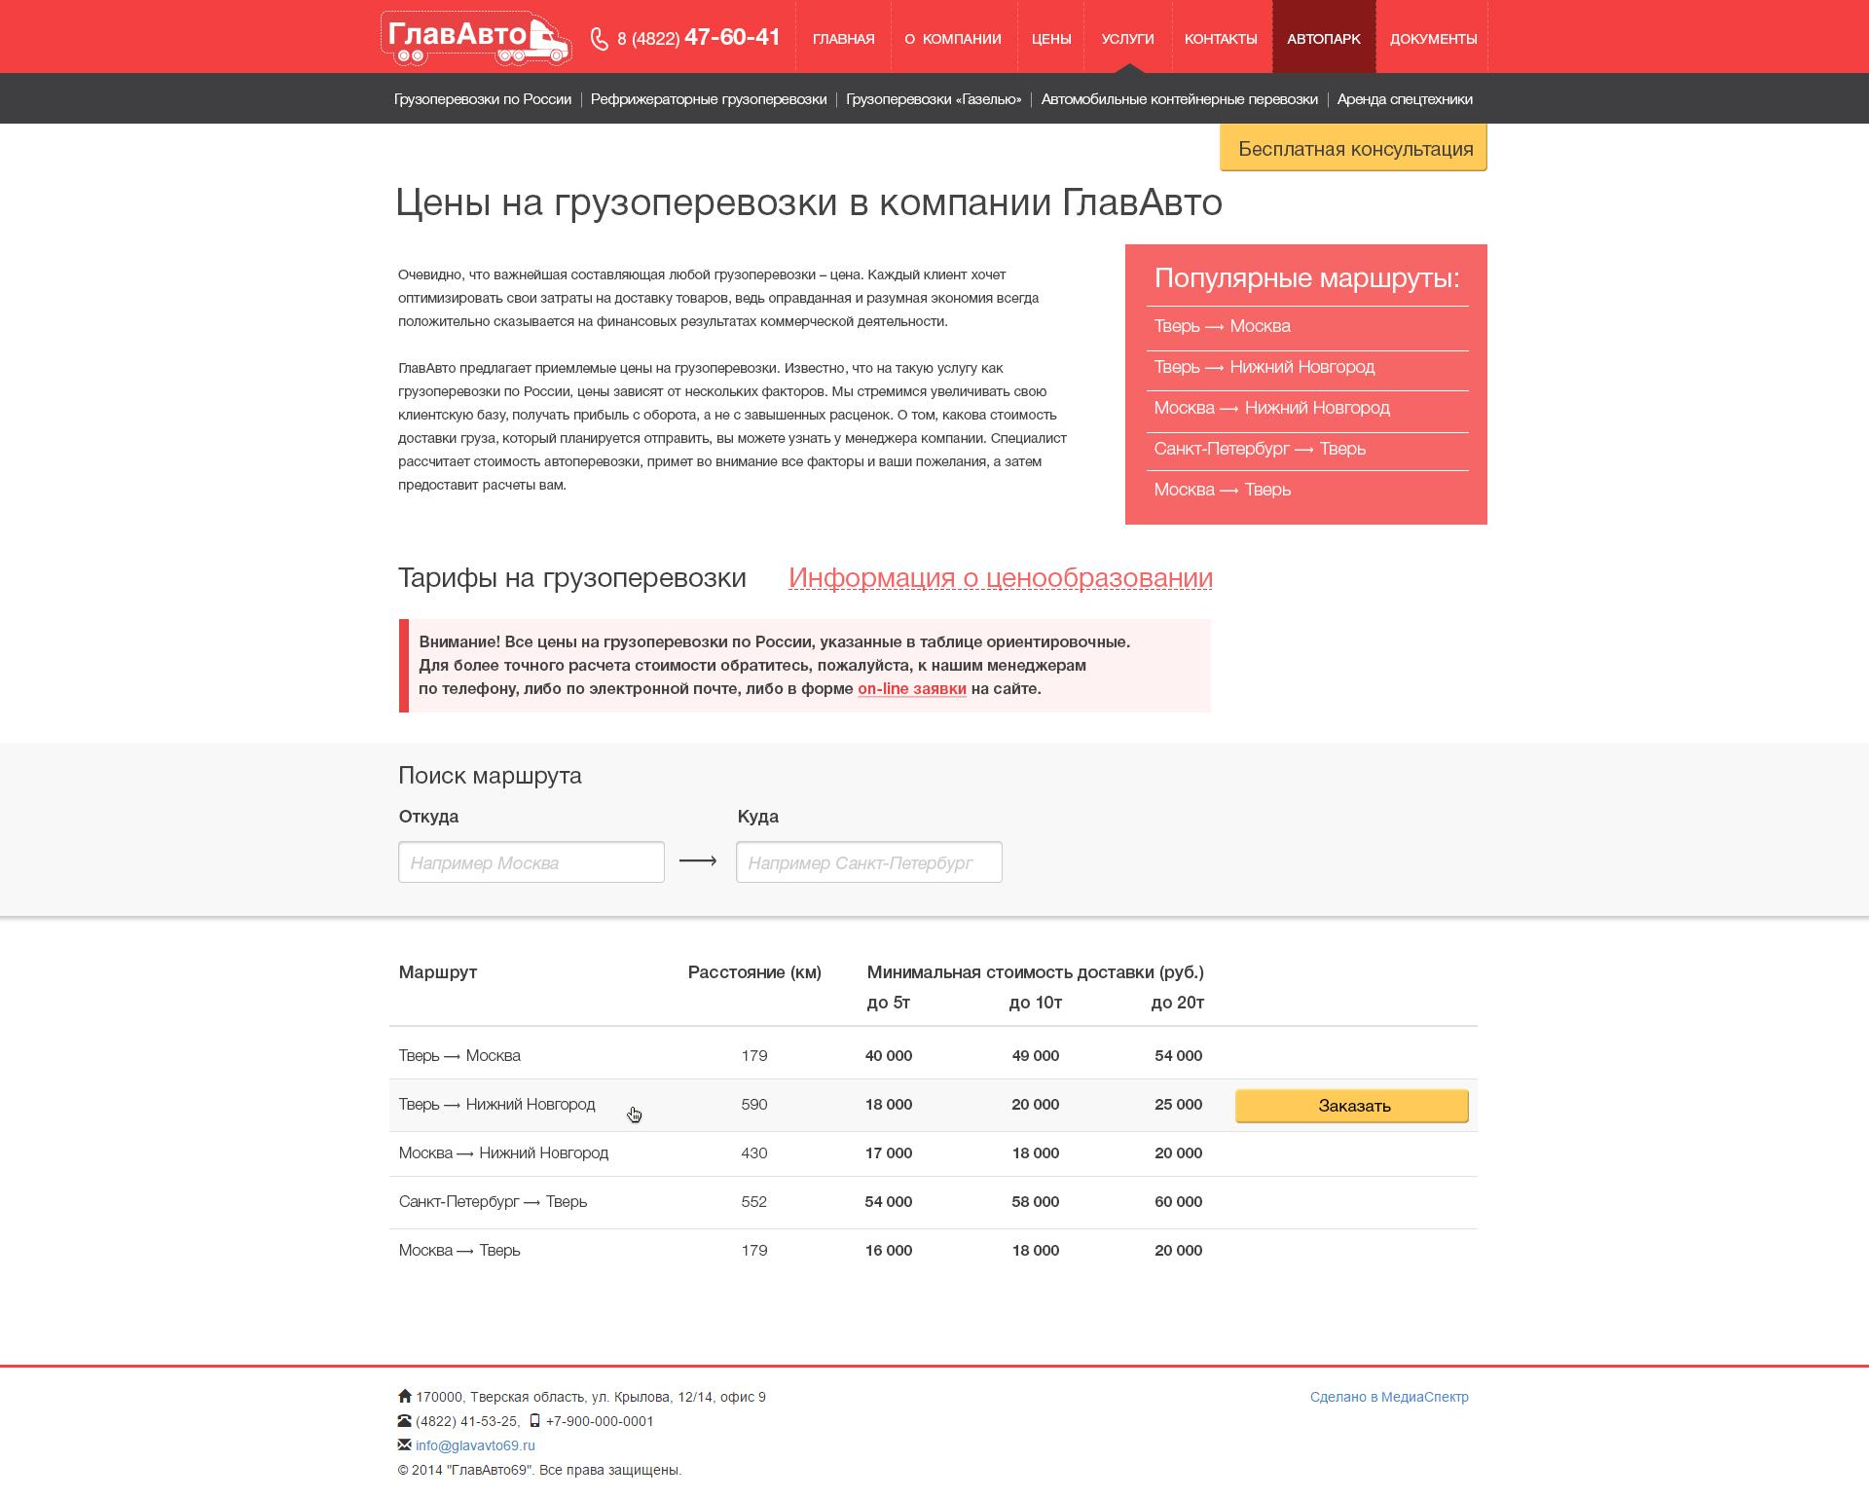Click the ГлавАвто truck logo

click(475, 39)
